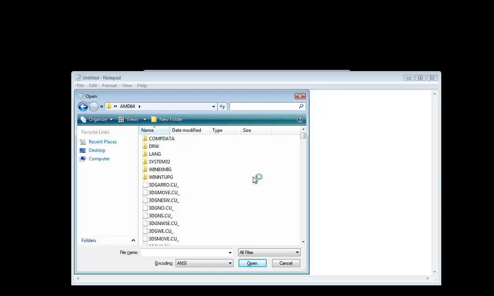494x296 pixels.
Task: Click the file list scroll up arrow
Action: pyautogui.click(x=303, y=129)
